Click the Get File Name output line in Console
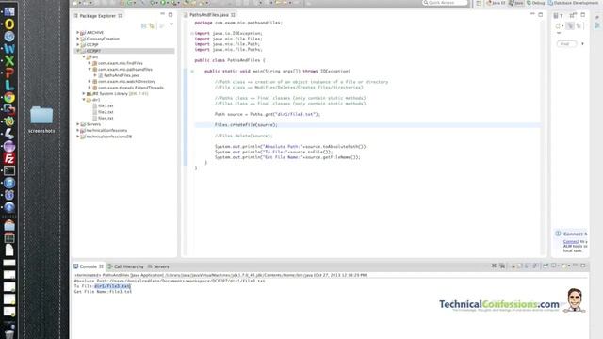The width and height of the screenshot is (603, 339). [x=103, y=292]
